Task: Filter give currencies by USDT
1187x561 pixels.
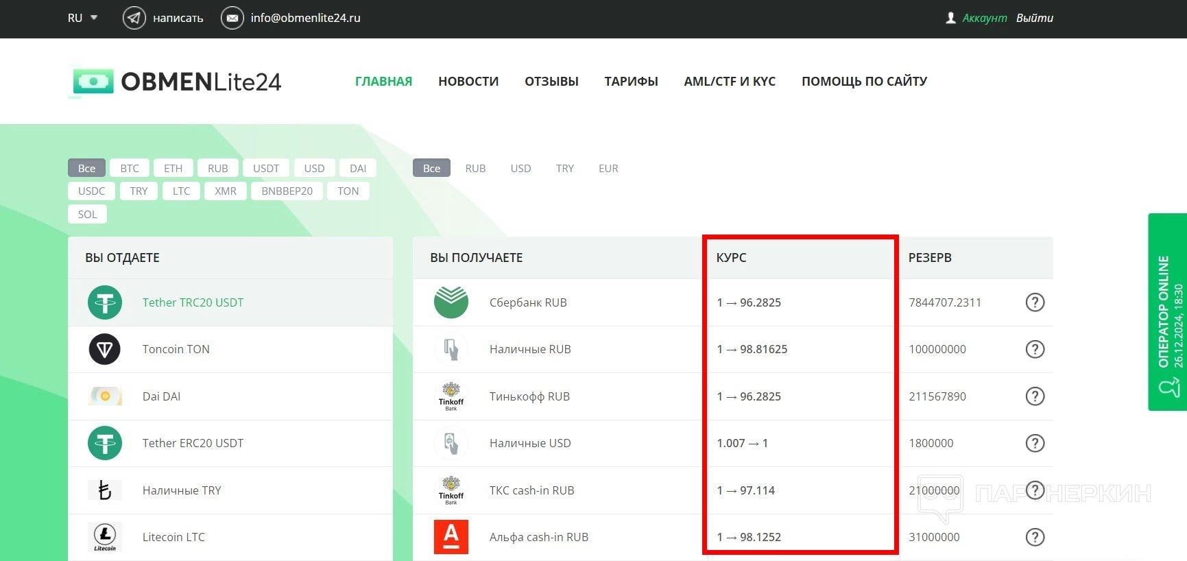Action: (x=266, y=168)
